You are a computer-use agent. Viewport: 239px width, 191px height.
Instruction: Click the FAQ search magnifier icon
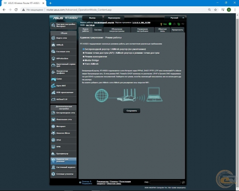click(x=183, y=182)
